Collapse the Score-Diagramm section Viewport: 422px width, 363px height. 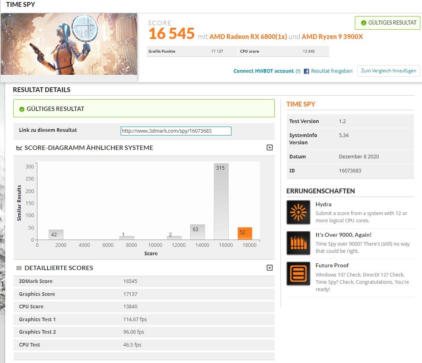tap(269, 147)
